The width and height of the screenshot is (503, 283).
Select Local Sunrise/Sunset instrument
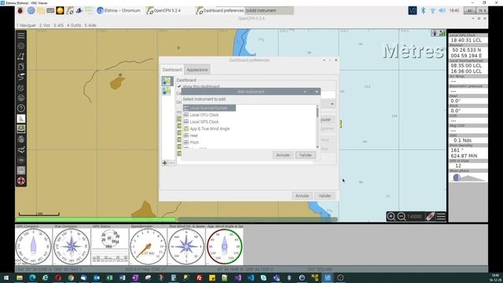[209, 108]
